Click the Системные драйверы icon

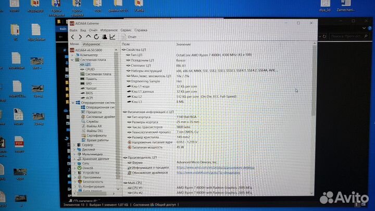click(x=83, y=117)
